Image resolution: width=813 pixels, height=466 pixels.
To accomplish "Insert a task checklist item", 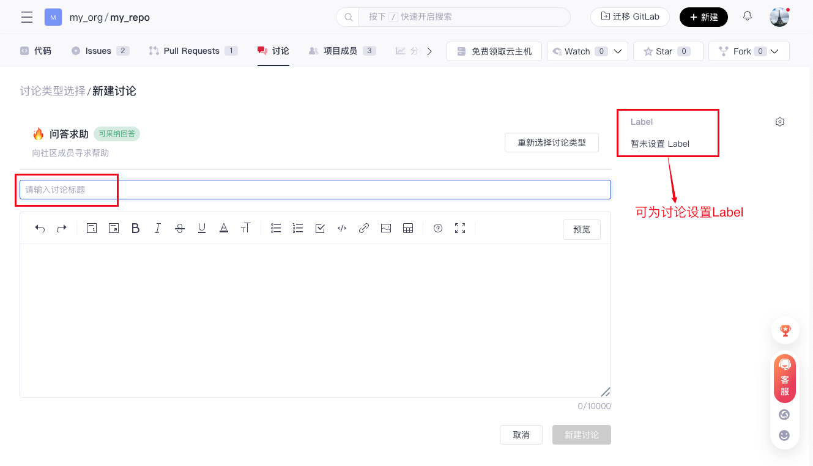I will pos(320,228).
